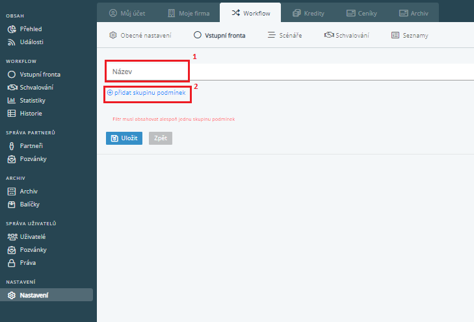Viewport: 474px width, 322px height.
Task: Click the Vstupní fronta sub-tab circle icon
Action: point(198,35)
